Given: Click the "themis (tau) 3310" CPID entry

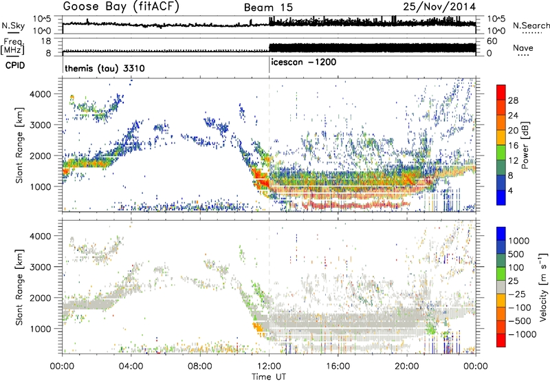Looking at the screenshot, I should pos(104,68).
